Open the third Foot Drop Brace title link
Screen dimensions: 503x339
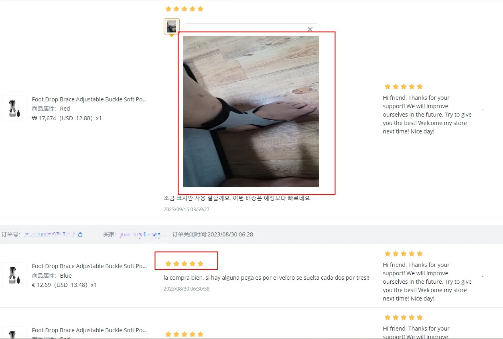89,330
